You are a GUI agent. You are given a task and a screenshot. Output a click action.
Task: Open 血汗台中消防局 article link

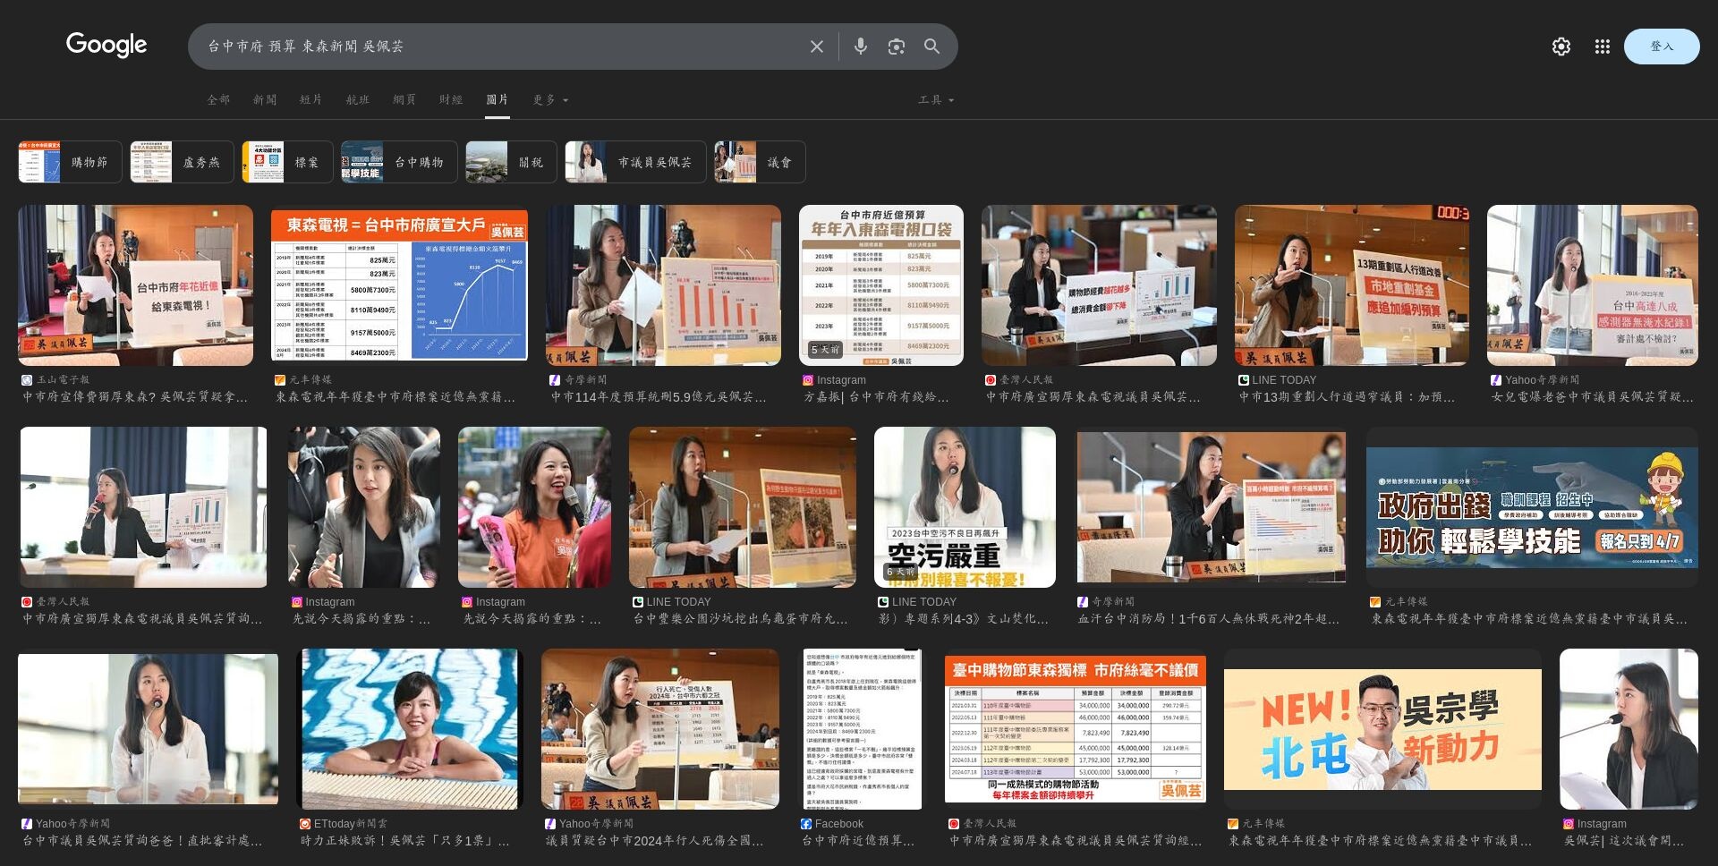1209,619
